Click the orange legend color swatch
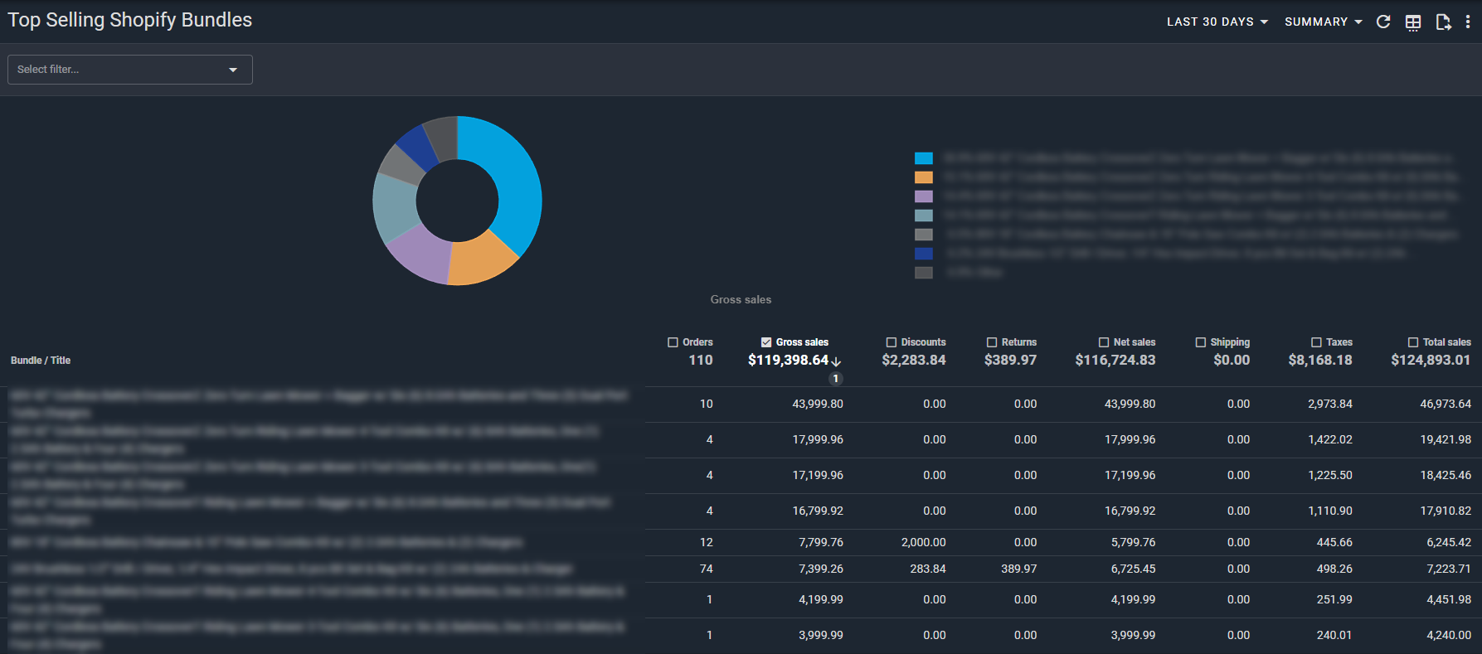This screenshot has height=654, width=1482. (x=924, y=177)
